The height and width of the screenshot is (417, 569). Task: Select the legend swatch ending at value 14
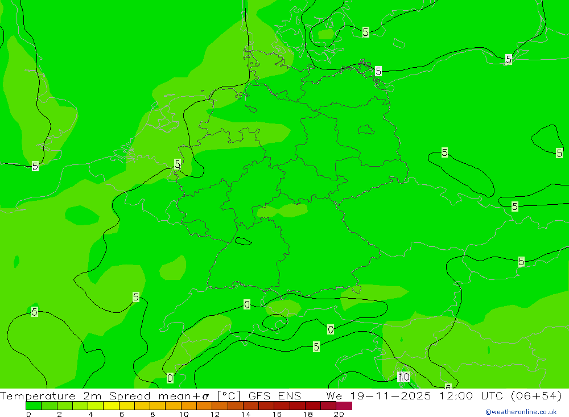[236, 406]
